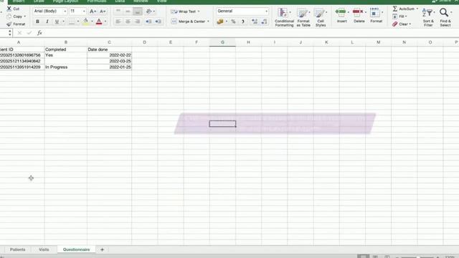459x258 pixels.
Task: Open Cell Styles gallery
Action: click(x=321, y=17)
